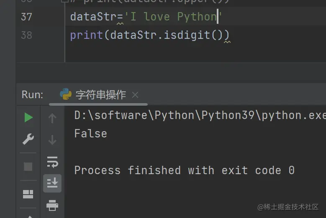Click the python.exe path output line

tap(200, 115)
